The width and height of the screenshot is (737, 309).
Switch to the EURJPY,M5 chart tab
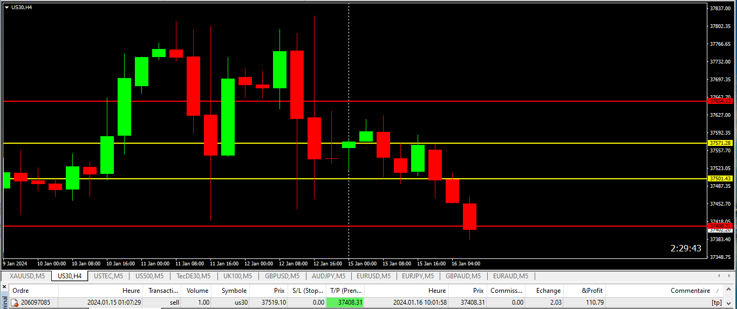[x=418, y=276]
